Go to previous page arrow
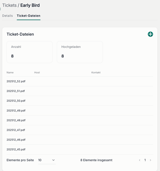 139,160
